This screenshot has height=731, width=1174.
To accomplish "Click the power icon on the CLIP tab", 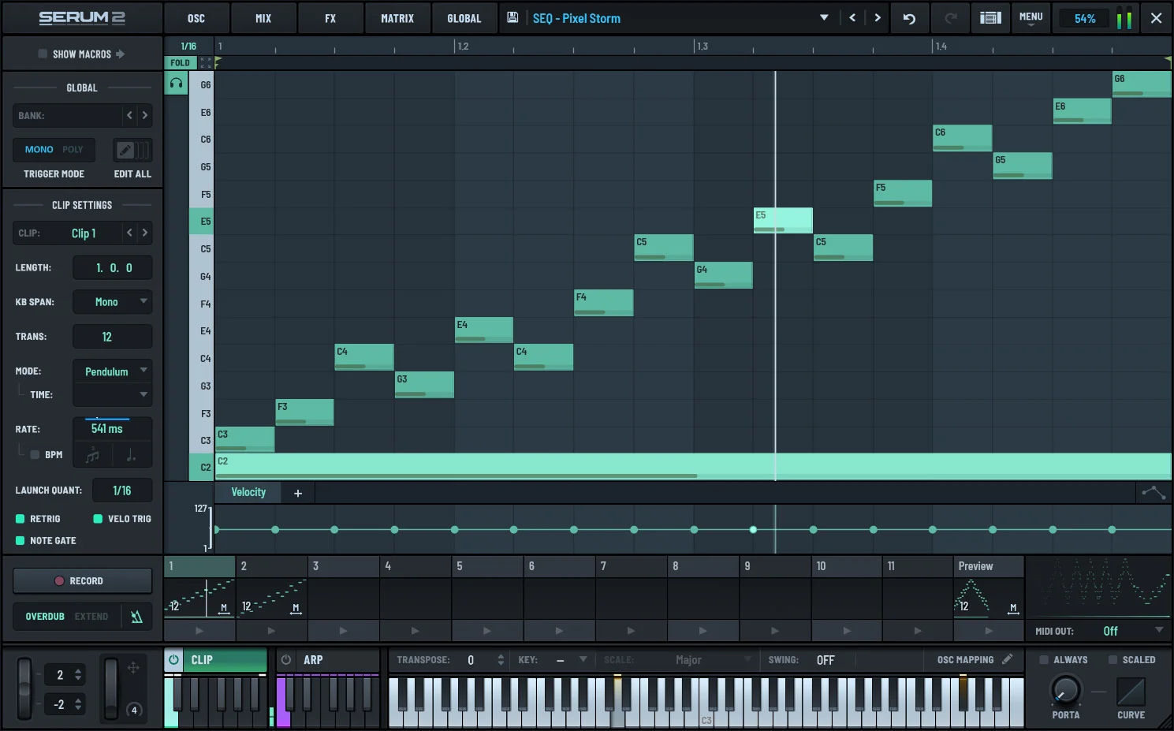I will pyautogui.click(x=174, y=660).
